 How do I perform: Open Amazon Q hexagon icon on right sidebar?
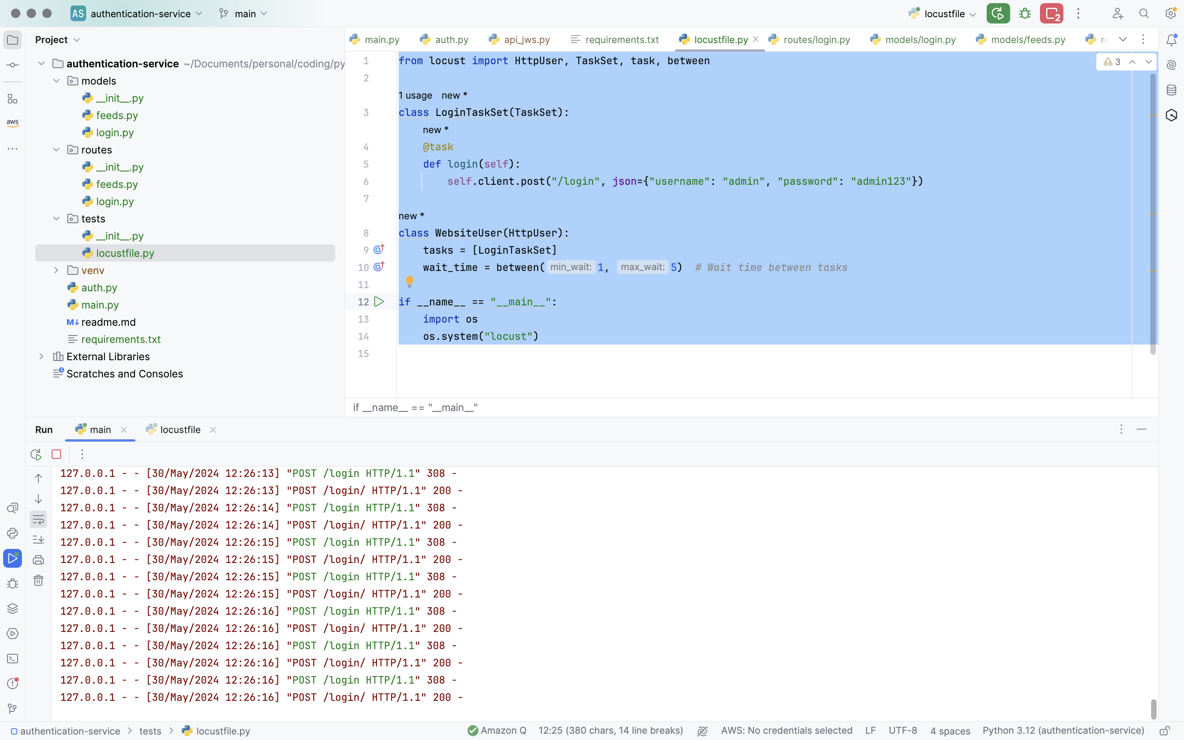tap(1171, 115)
